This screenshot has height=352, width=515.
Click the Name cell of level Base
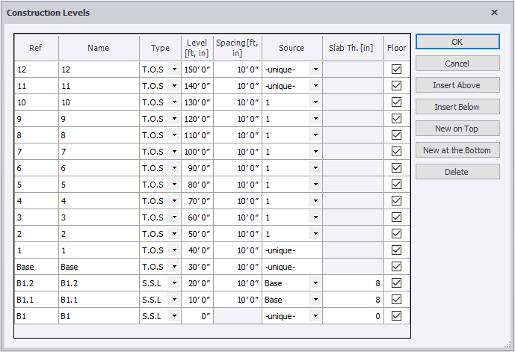pyautogui.click(x=99, y=267)
